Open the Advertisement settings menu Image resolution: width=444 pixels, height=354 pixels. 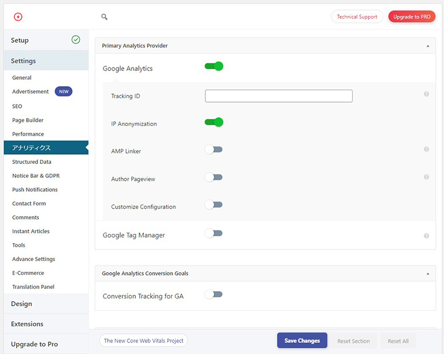[30, 91]
